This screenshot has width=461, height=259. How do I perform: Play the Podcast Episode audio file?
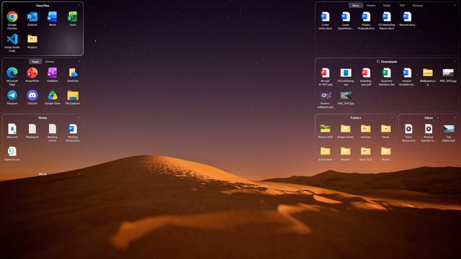[x=429, y=129]
